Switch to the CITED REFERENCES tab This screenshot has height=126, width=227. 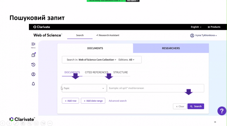pos(96,72)
